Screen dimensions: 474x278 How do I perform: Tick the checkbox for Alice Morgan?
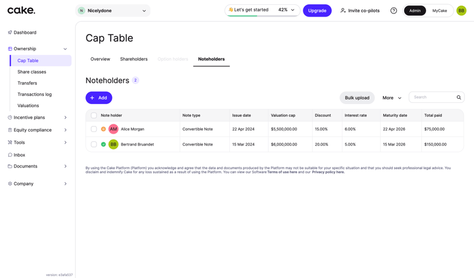[94, 129]
